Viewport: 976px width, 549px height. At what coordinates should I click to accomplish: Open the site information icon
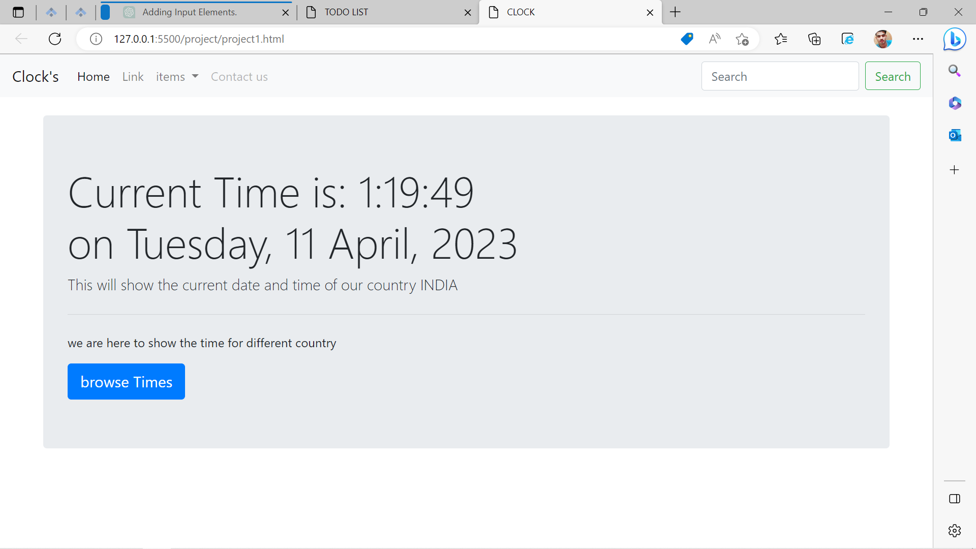click(x=96, y=39)
